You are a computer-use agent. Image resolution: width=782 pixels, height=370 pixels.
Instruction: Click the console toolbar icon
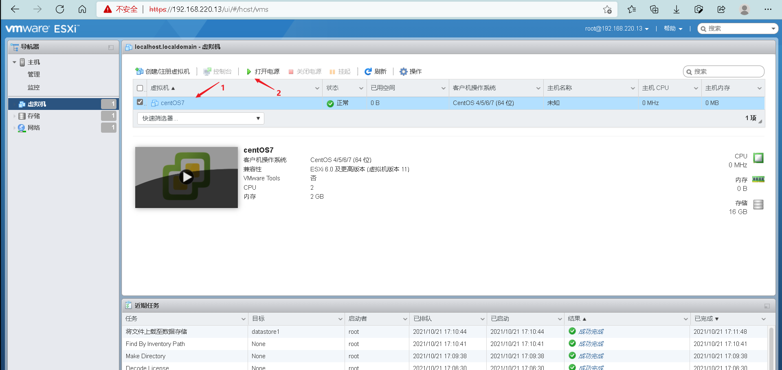207,72
